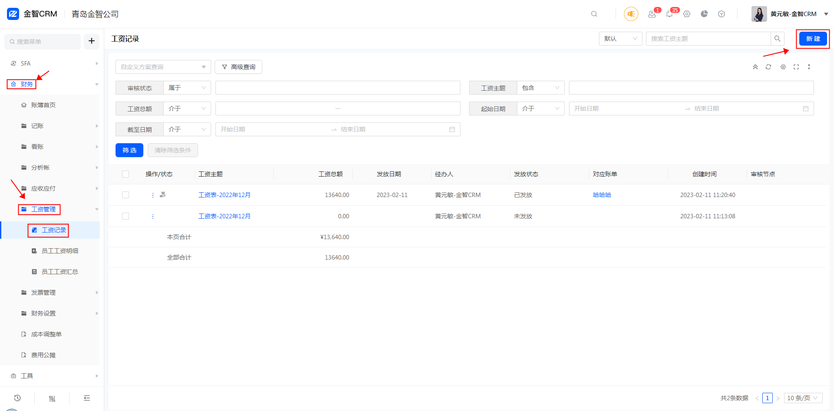The width and height of the screenshot is (834, 411).
Task: Open 审核状态 operator 属于 dropdown
Action: pyautogui.click(x=187, y=88)
